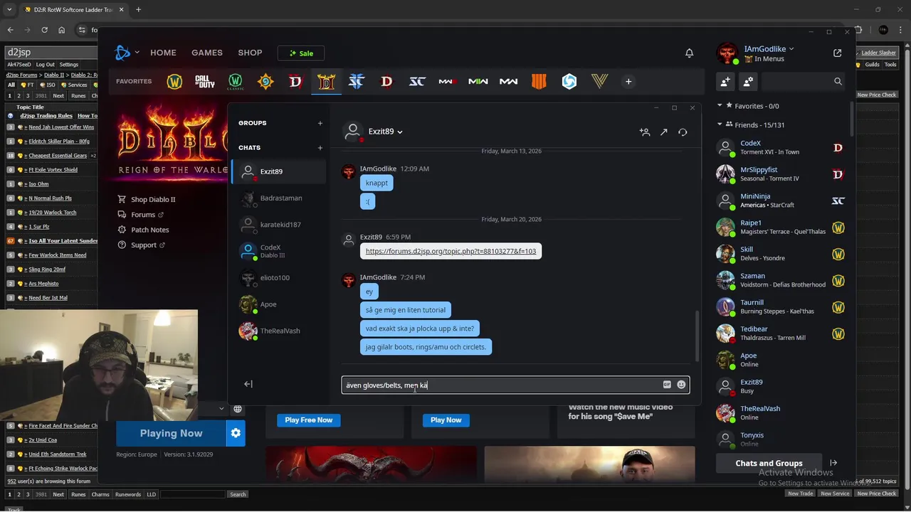
Task: Select the Black Ops 4 orange icon
Action: tap(539, 82)
